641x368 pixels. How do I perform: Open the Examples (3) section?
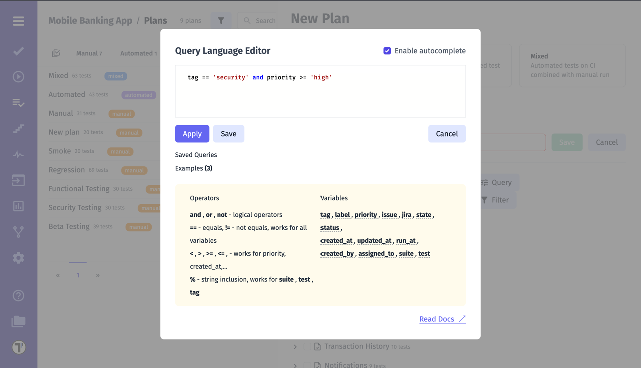(194, 168)
